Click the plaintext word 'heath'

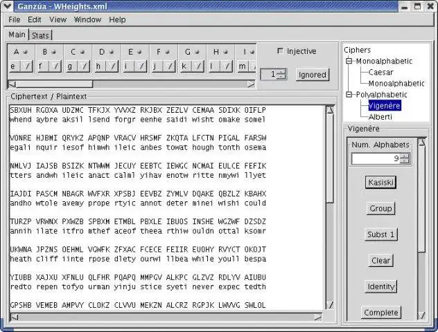click(20, 259)
